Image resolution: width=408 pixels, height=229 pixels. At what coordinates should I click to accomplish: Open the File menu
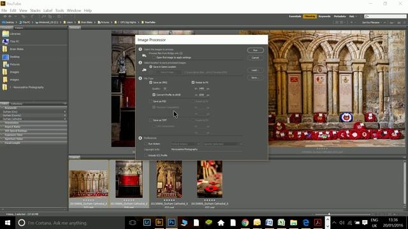click(4, 10)
